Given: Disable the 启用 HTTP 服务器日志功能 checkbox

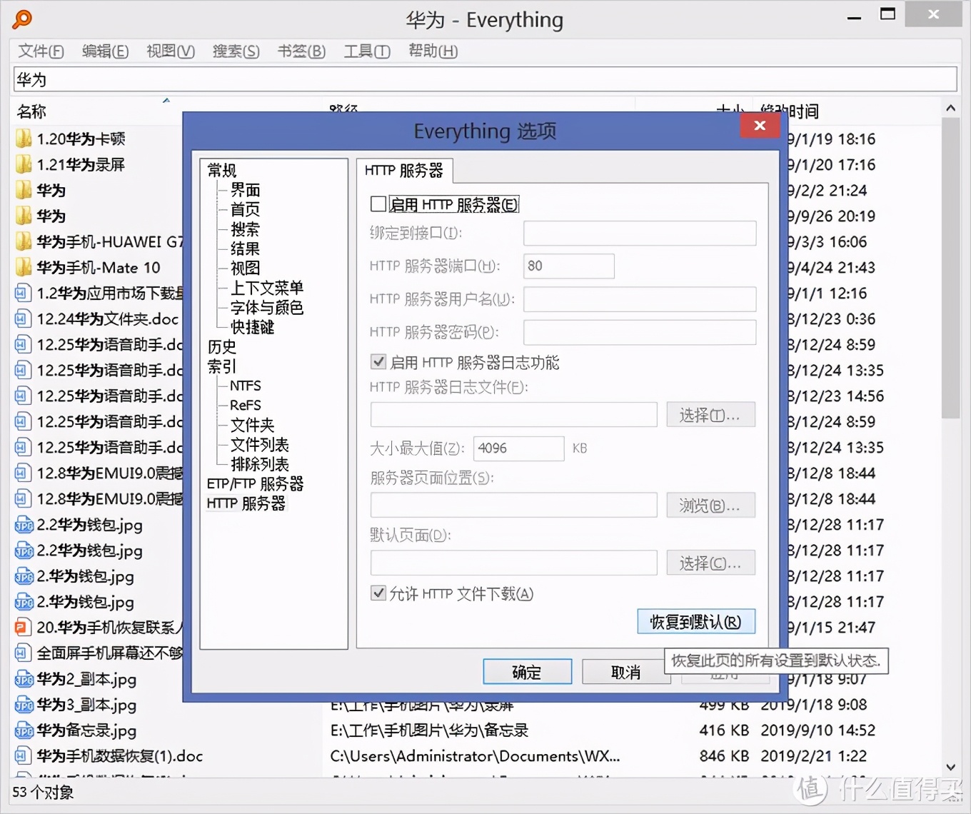Looking at the screenshot, I should click(x=378, y=361).
